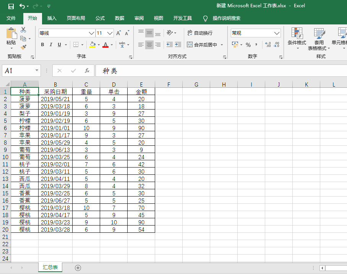Screen dimensions: 347x274
Task: Add a new sheet with plus icon
Action: click(78, 268)
